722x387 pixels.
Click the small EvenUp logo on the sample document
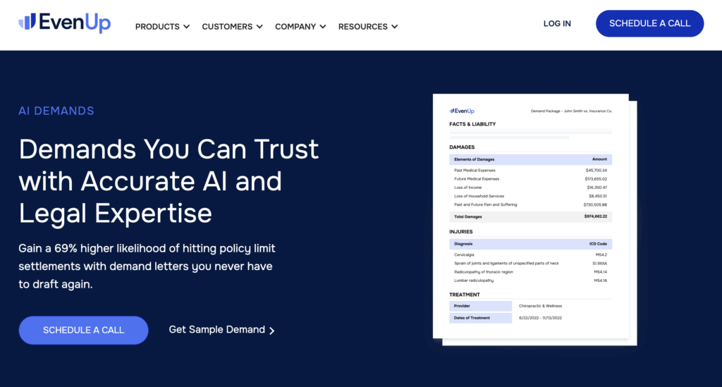[462, 111]
